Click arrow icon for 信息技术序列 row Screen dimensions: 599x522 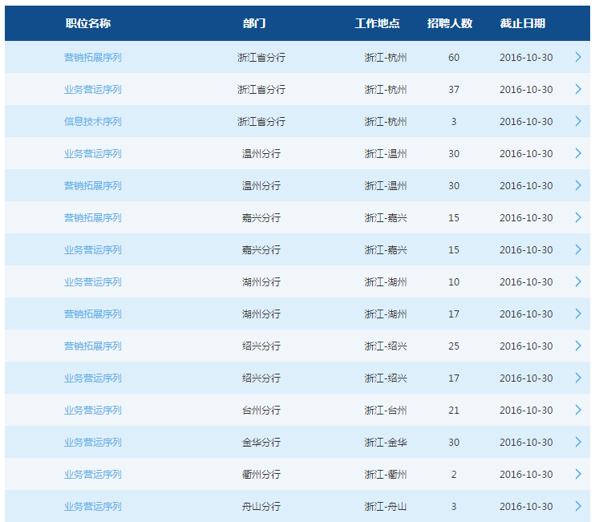pos(577,122)
